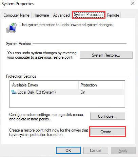Image resolution: width=138 pixels, height=157 pixels.
Task: Select the Local Disk (C:) (System) row
Action: [x=67, y=92]
